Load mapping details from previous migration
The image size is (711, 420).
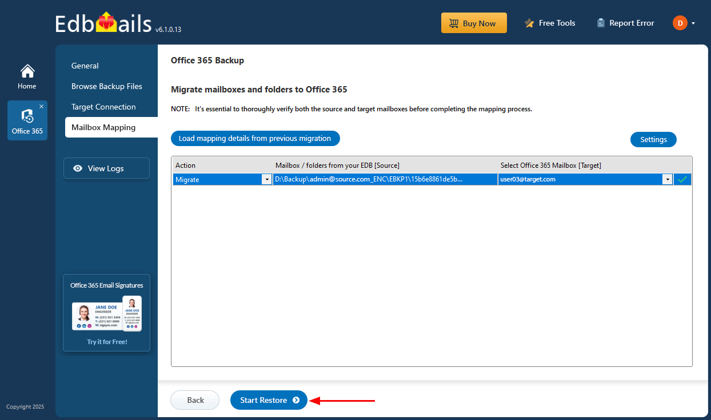pyautogui.click(x=255, y=138)
